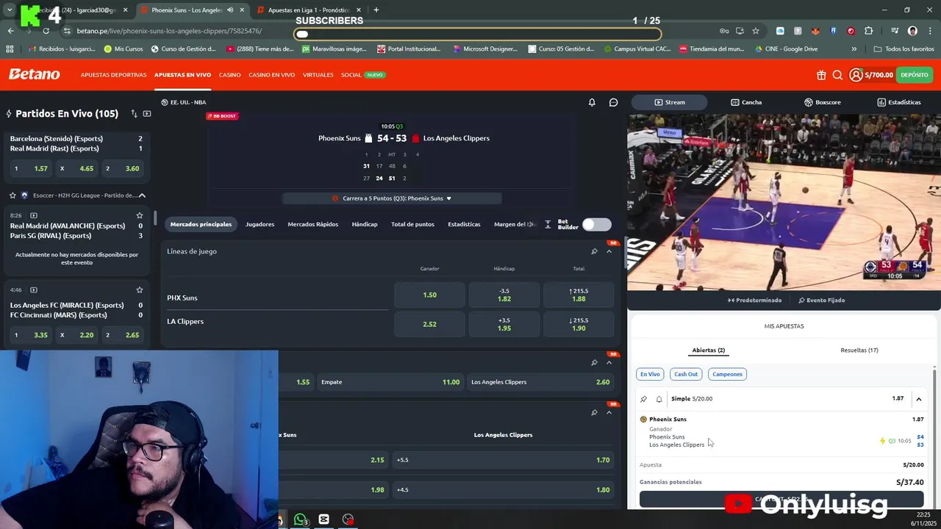941x529 pixels.
Task: Switch to the Mercados Rápidos tab
Action: coord(313,224)
